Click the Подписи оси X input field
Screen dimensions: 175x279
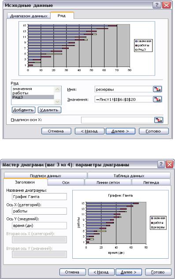click(118, 120)
